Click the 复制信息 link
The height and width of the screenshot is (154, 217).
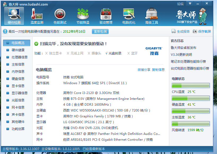[158, 70]
